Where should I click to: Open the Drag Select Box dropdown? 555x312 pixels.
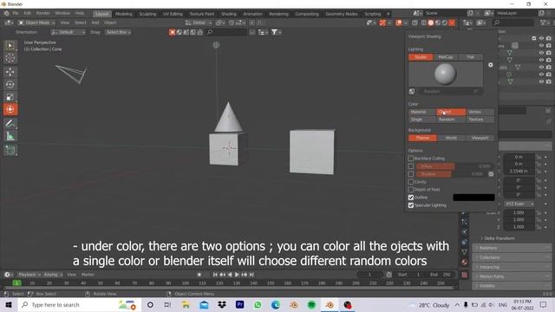pos(118,32)
